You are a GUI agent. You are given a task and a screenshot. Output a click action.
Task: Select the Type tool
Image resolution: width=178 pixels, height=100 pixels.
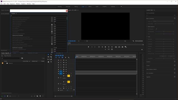pos(51,62)
